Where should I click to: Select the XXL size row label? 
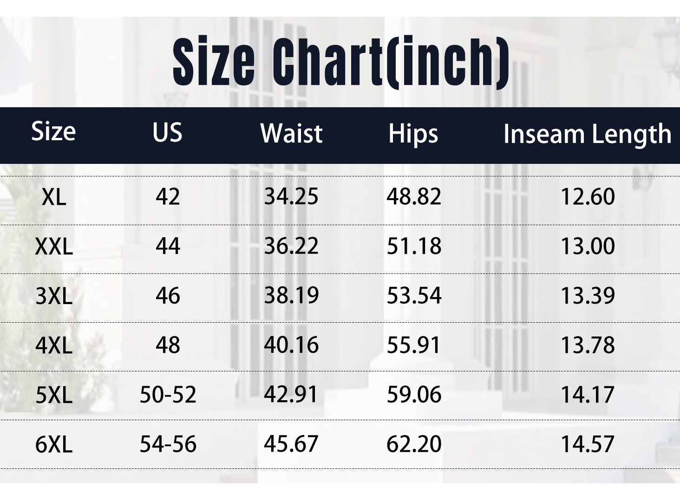click(54, 247)
